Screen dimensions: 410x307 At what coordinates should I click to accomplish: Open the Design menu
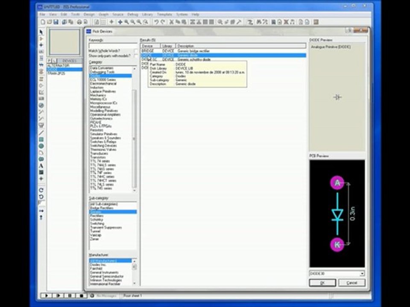click(89, 14)
